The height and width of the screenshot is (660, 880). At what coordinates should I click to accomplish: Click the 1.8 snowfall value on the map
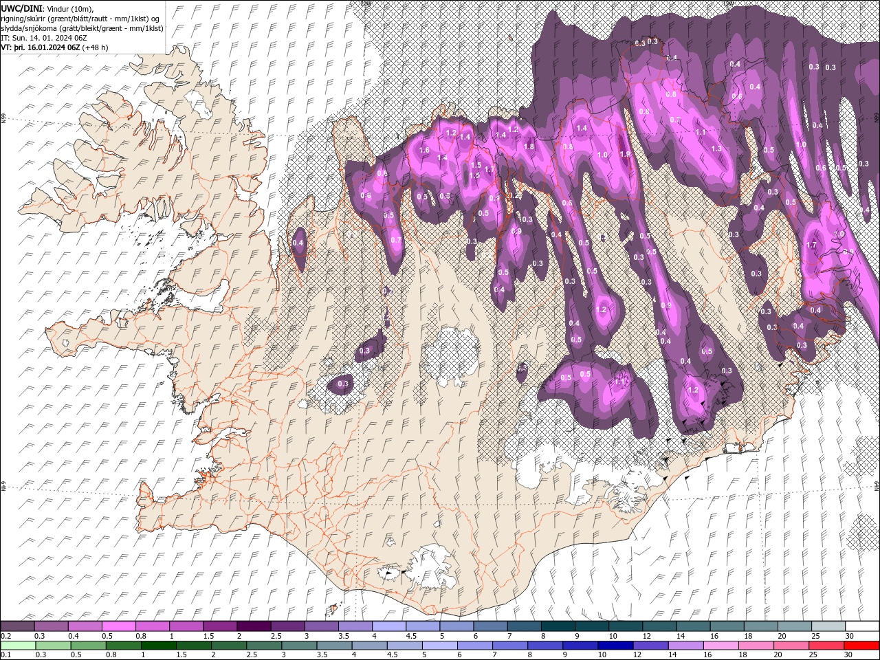529,146
